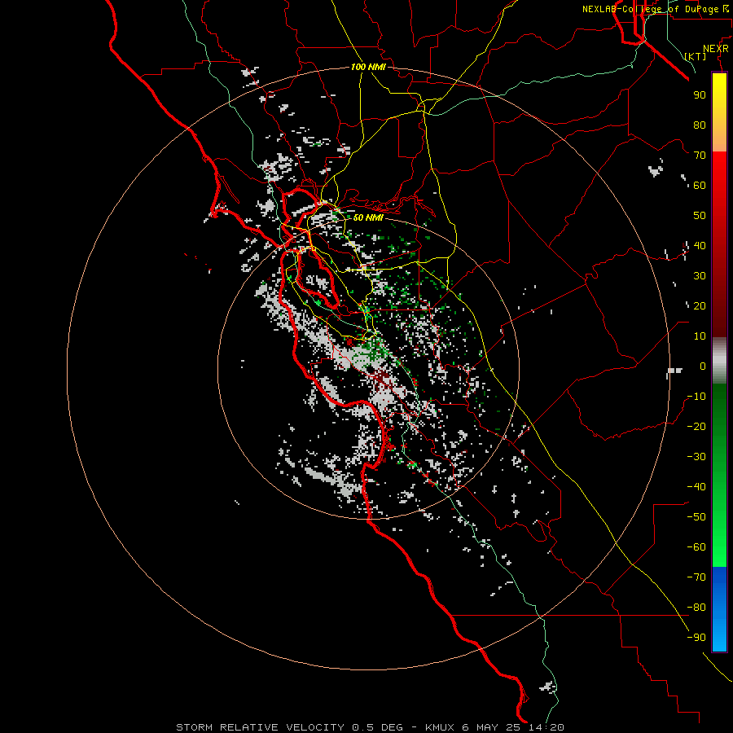Select the NEXR label above the scale
Screen dimensions: 733x733
pyautogui.click(x=715, y=49)
